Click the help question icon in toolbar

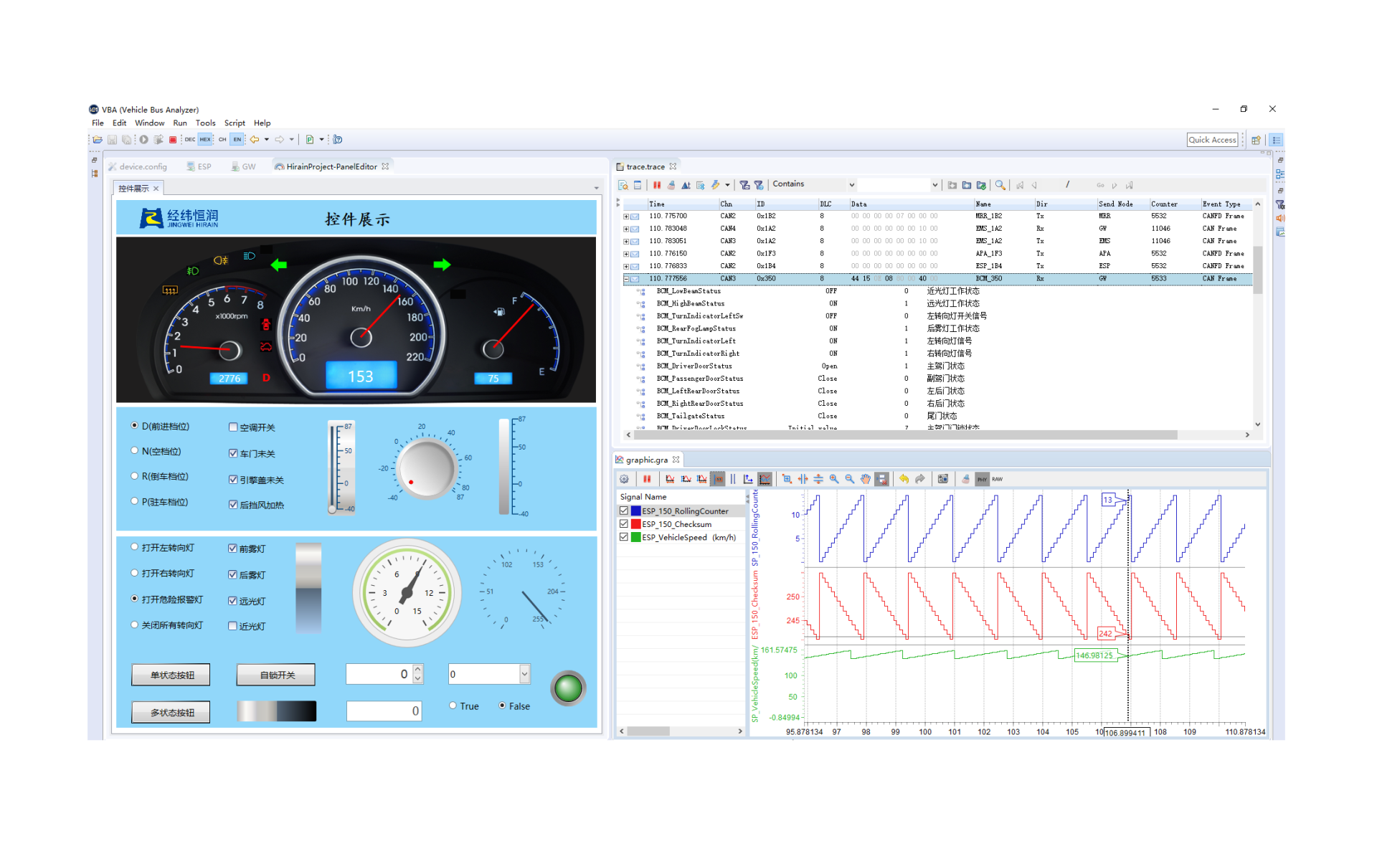(x=338, y=140)
